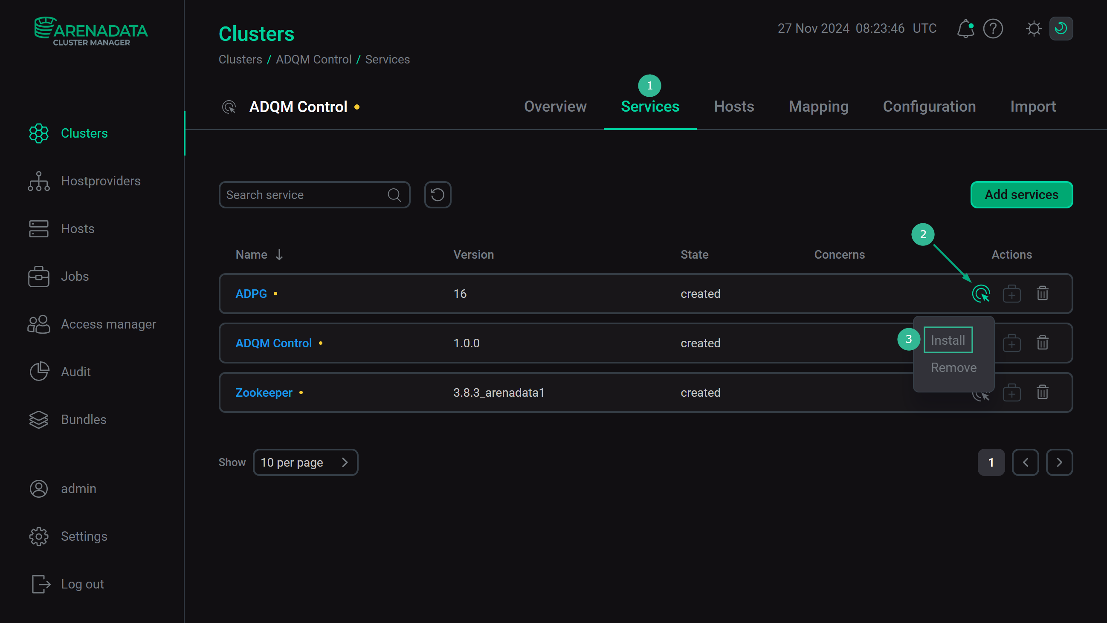Go to previous page chevron
1107x623 pixels.
[1026, 462]
